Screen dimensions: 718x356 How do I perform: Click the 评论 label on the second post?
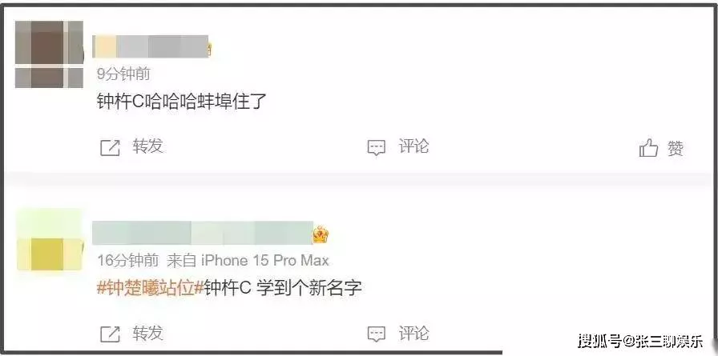coord(414,333)
